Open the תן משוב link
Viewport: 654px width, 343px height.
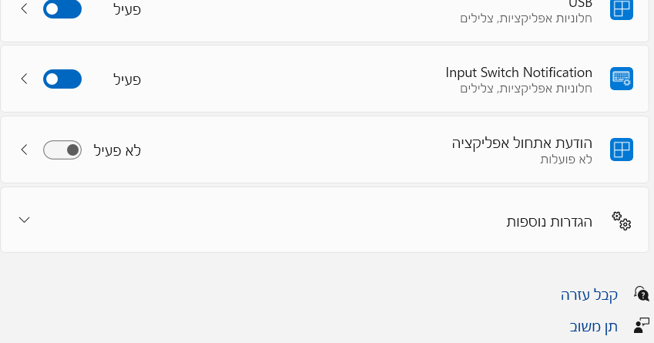pos(594,326)
